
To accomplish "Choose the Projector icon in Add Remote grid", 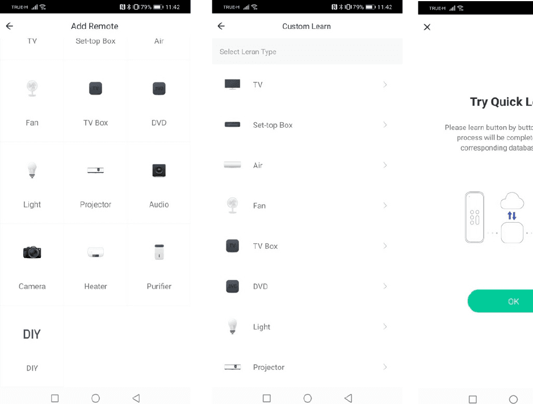I will [95, 170].
